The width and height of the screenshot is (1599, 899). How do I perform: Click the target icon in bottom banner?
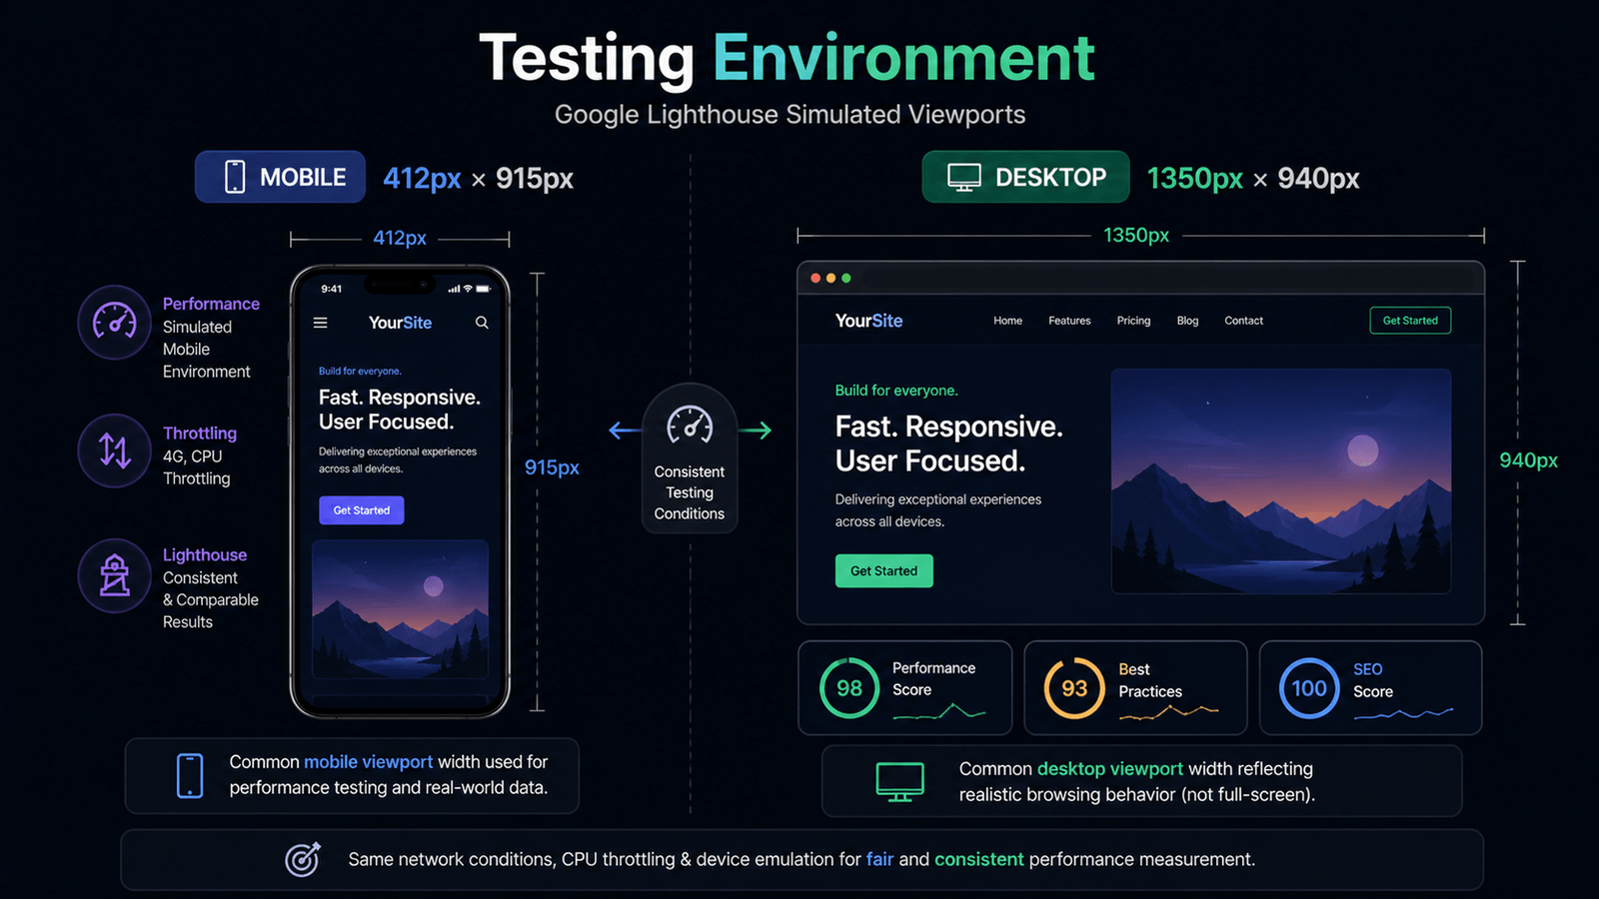coord(303,859)
